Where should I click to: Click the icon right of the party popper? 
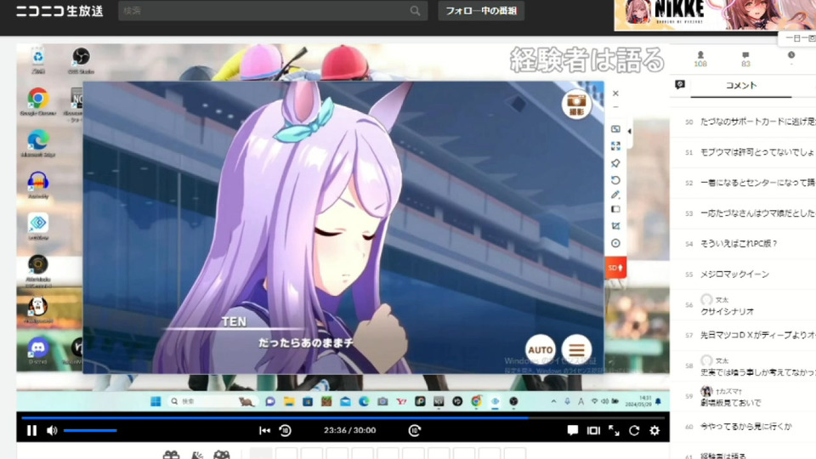[x=221, y=456]
